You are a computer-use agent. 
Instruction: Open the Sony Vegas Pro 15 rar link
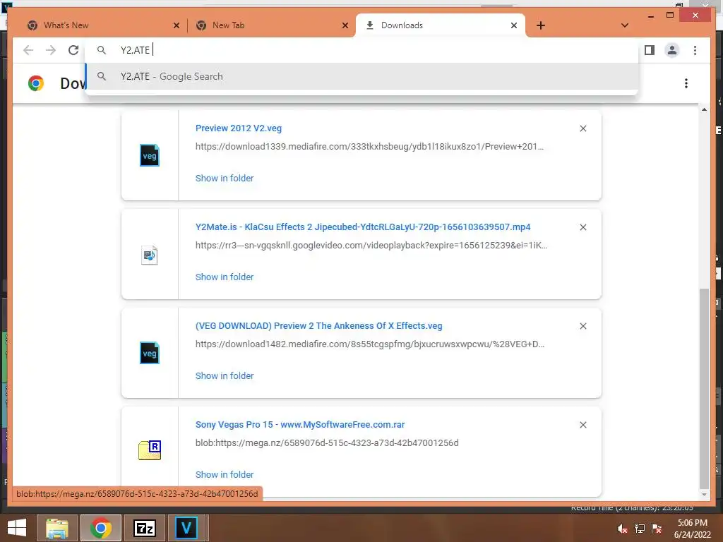(x=299, y=424)
